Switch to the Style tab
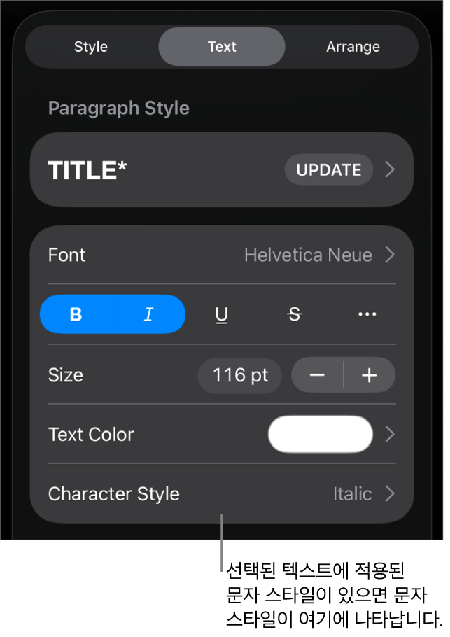 [91, 47]
